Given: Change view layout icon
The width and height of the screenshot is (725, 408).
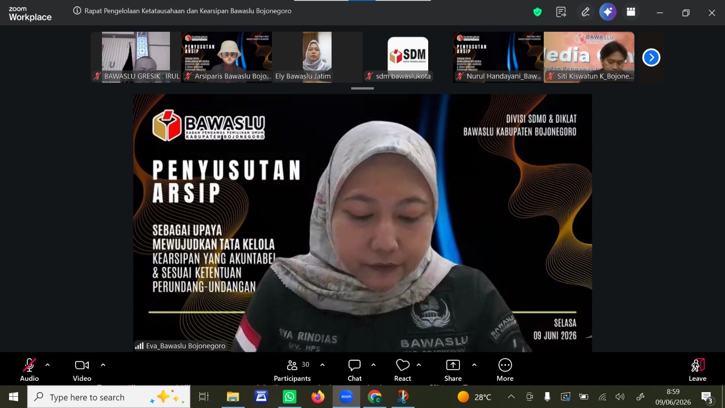Looking at the screenshot, I should tap(631, 12).
